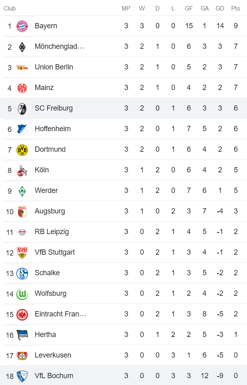Open the Hertha team page

click(45, 335)
